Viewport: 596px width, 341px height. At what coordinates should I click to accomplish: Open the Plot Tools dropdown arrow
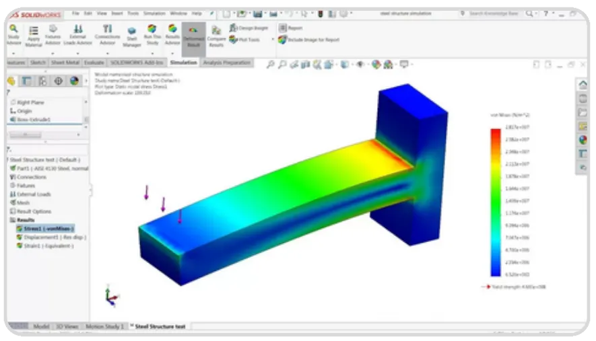pyautogui.click(x=273, y=40)
